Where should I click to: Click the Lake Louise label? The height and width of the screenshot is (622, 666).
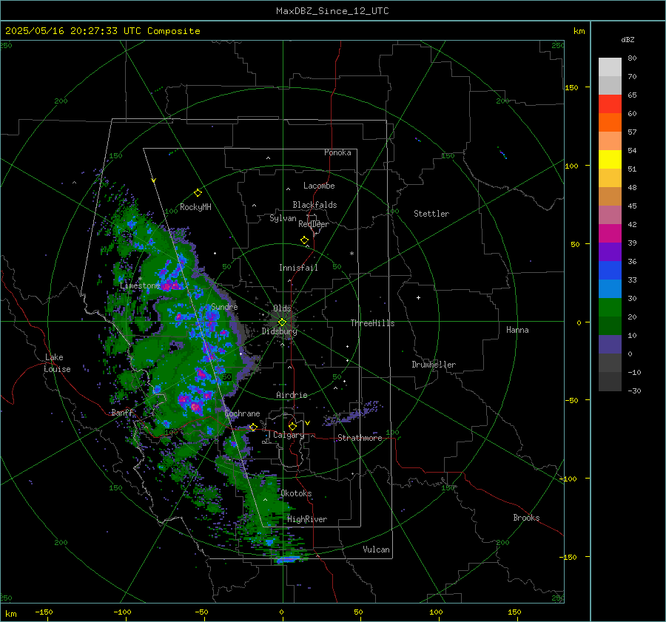coord(57,363)
